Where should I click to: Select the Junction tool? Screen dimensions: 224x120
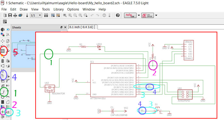[x=3, y=112]
